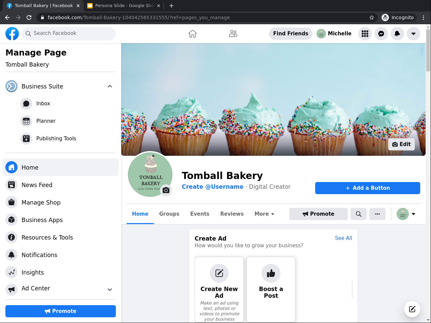Open Business Apps cube icon
Viewport: 431px width, 323px height.
point(11,220)
